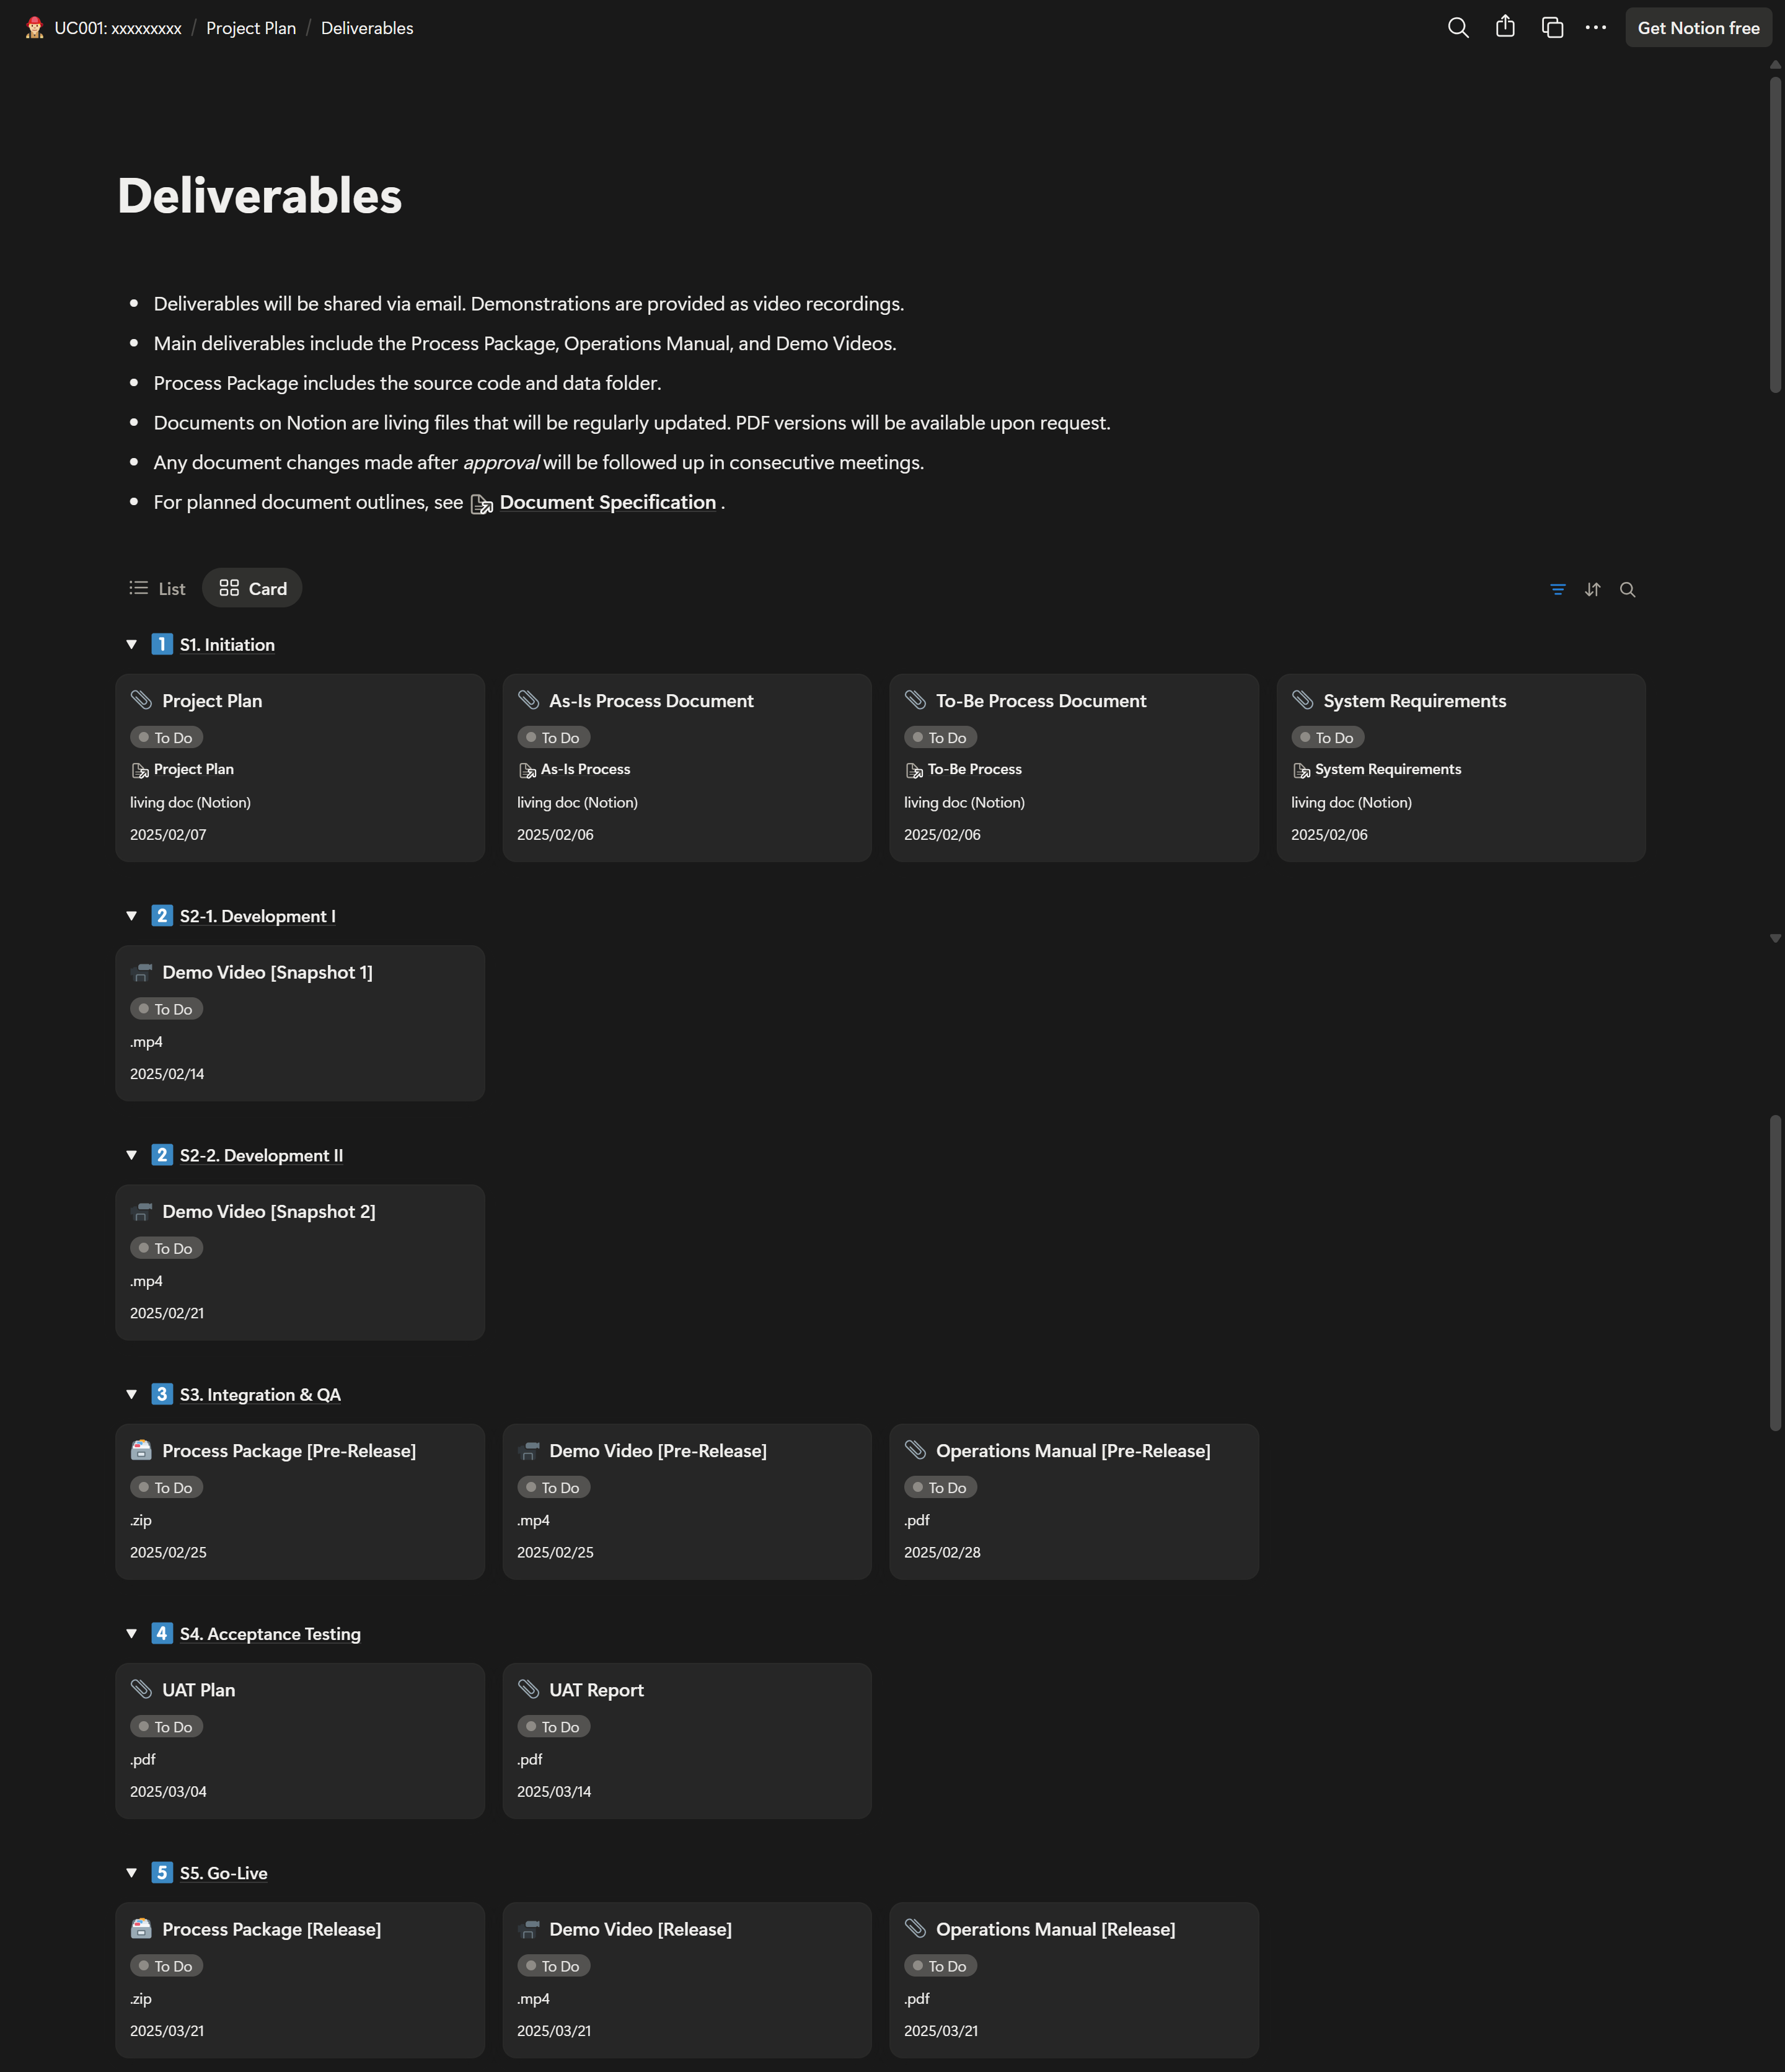Screen dimensions: 1785x2072
Task: Open the three-dot more options menu
Action: (1596, 28)
